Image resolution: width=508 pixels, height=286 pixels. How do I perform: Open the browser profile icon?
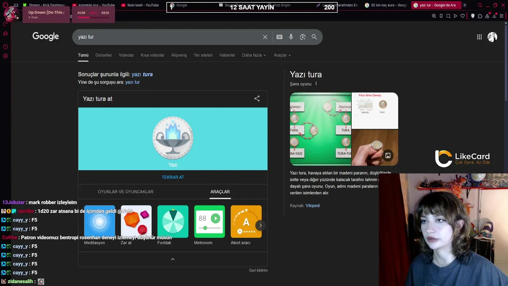point(487,16)
